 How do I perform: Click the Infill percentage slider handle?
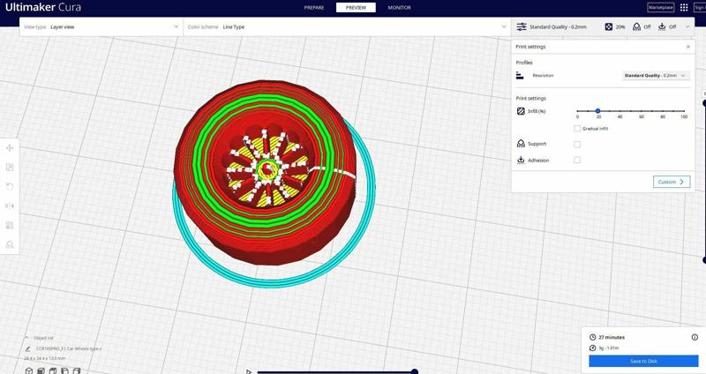click(x=598, y=111)
